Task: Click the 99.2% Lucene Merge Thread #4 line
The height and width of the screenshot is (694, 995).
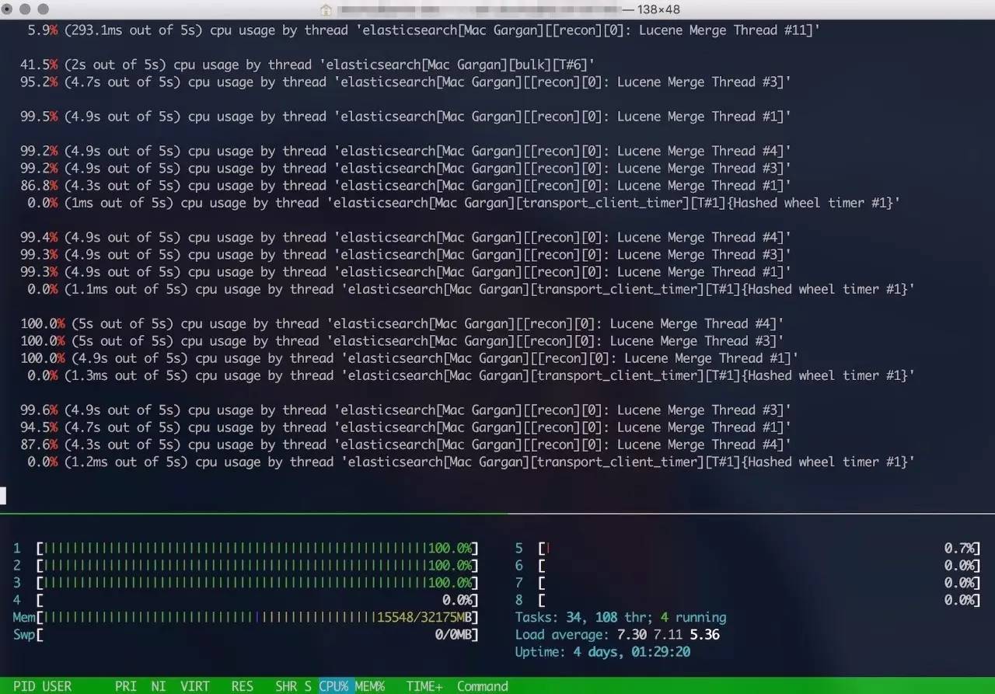Action: [406, 151]
